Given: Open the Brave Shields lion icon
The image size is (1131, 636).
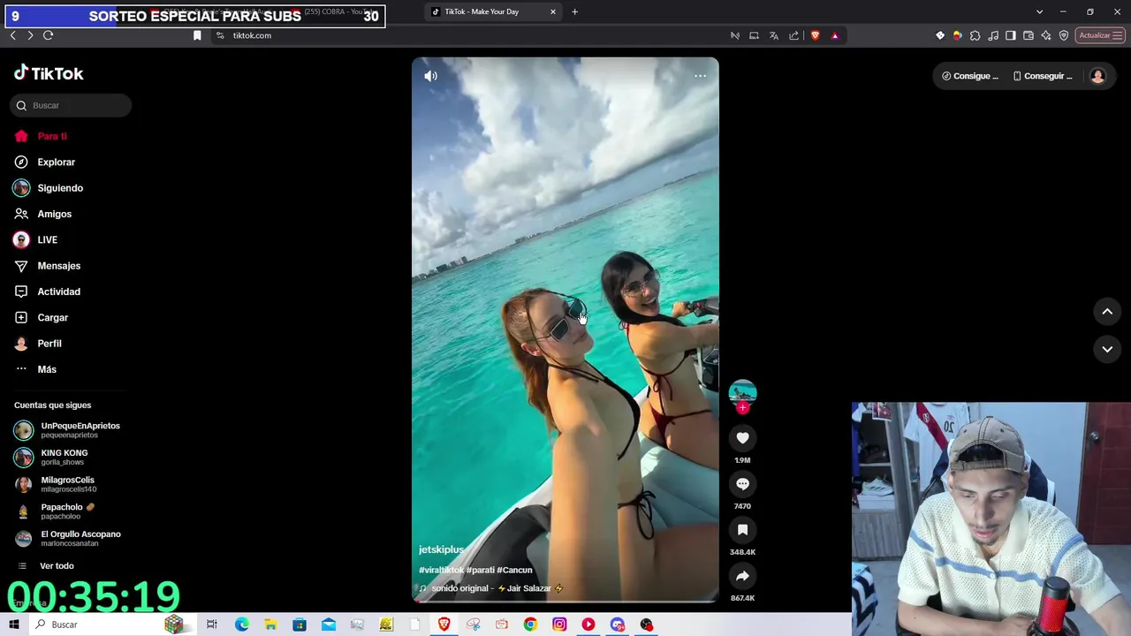Looking at the screenshot, I should point(815,35).
